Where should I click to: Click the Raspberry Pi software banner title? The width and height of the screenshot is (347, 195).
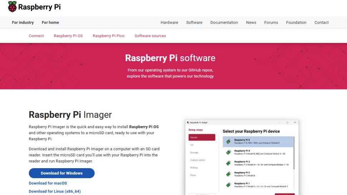click(170, 58)
